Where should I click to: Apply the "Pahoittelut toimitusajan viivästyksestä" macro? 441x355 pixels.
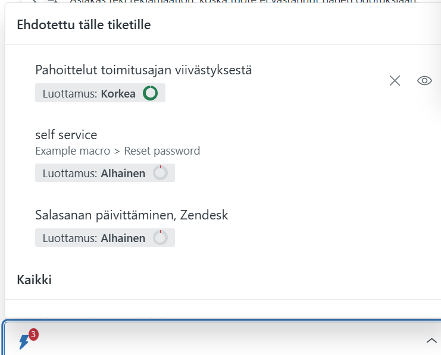pyautogui.click(x=143, y=70)
